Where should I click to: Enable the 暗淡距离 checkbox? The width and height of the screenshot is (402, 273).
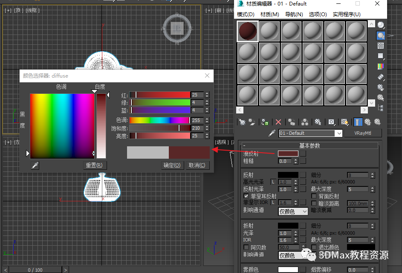tap(314, 203)
